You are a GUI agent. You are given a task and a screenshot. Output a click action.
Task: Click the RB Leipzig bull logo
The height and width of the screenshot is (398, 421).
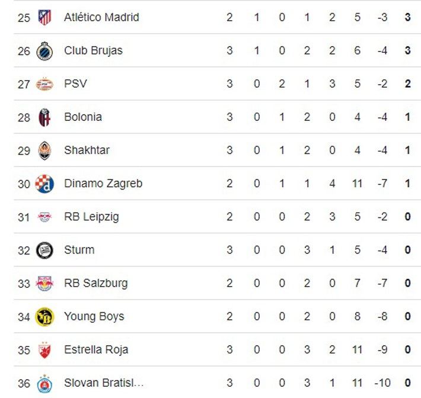[44, 217]
